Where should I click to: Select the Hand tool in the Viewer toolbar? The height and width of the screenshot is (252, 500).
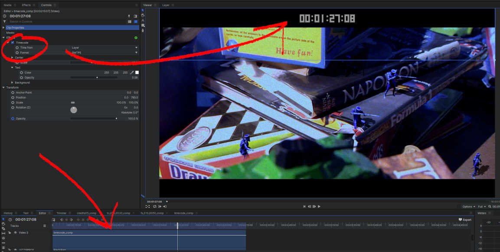point(143,15)
